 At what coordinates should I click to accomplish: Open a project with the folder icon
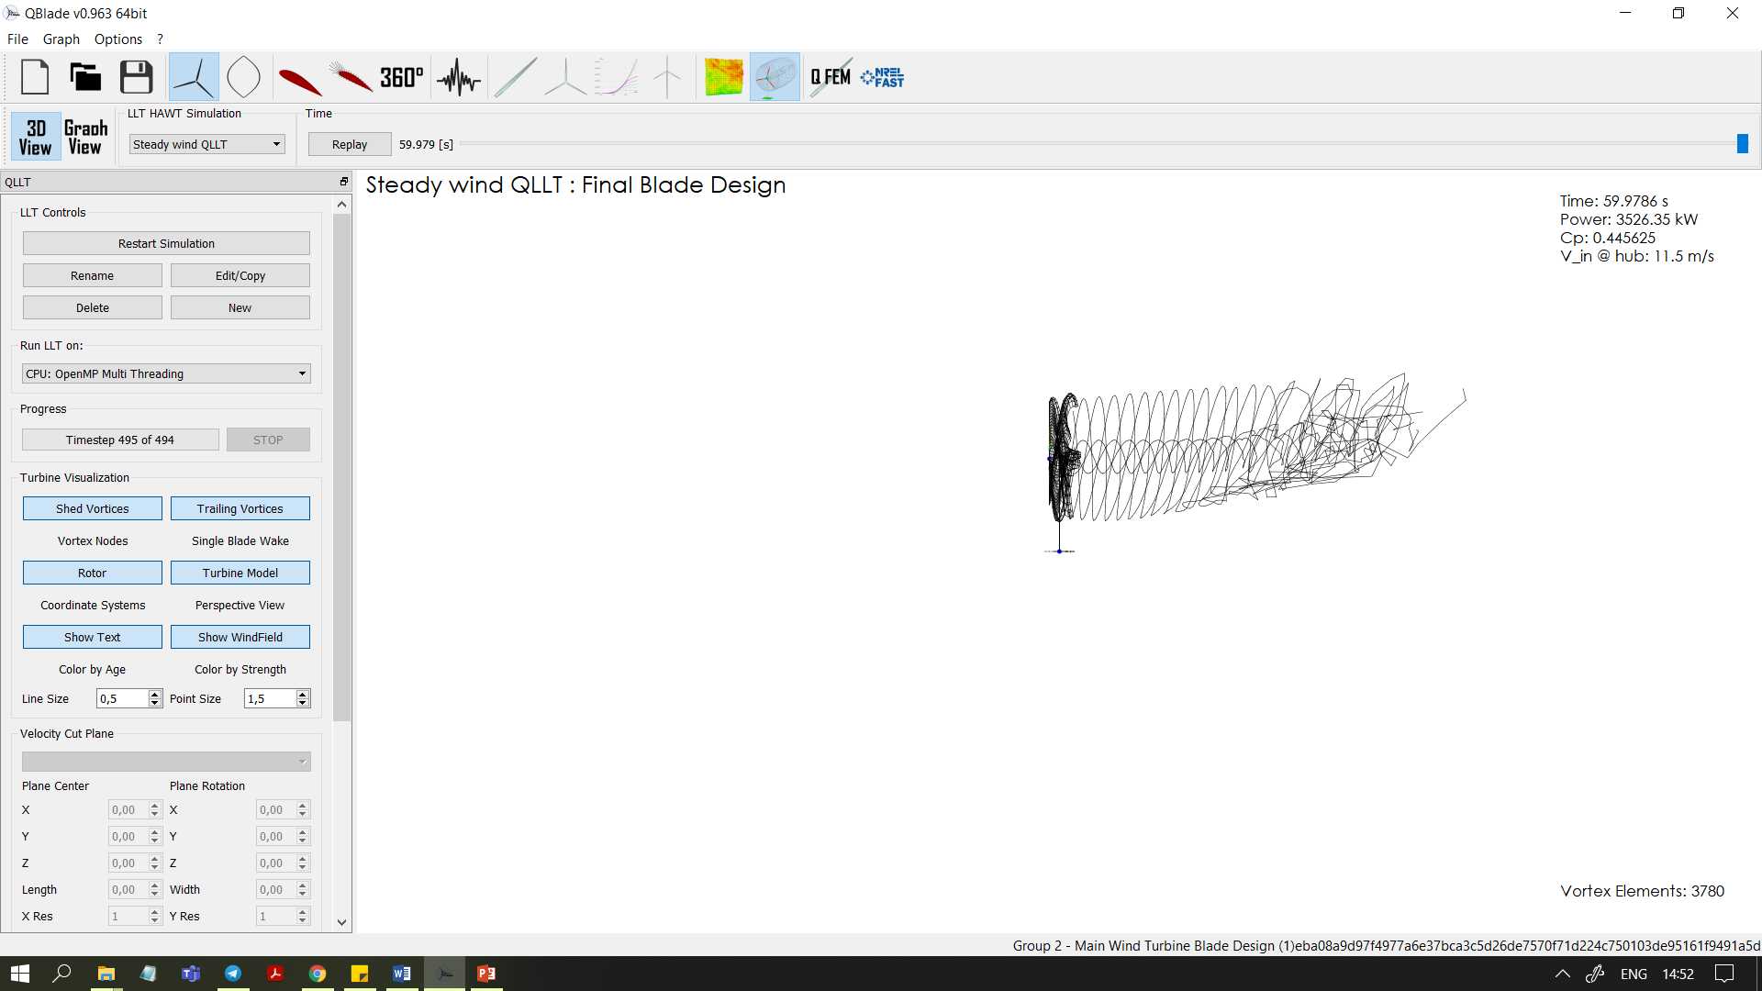point(85,77)
